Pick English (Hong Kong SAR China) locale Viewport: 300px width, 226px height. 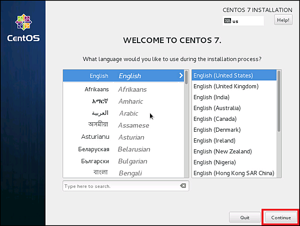click(x=233, y=173)
